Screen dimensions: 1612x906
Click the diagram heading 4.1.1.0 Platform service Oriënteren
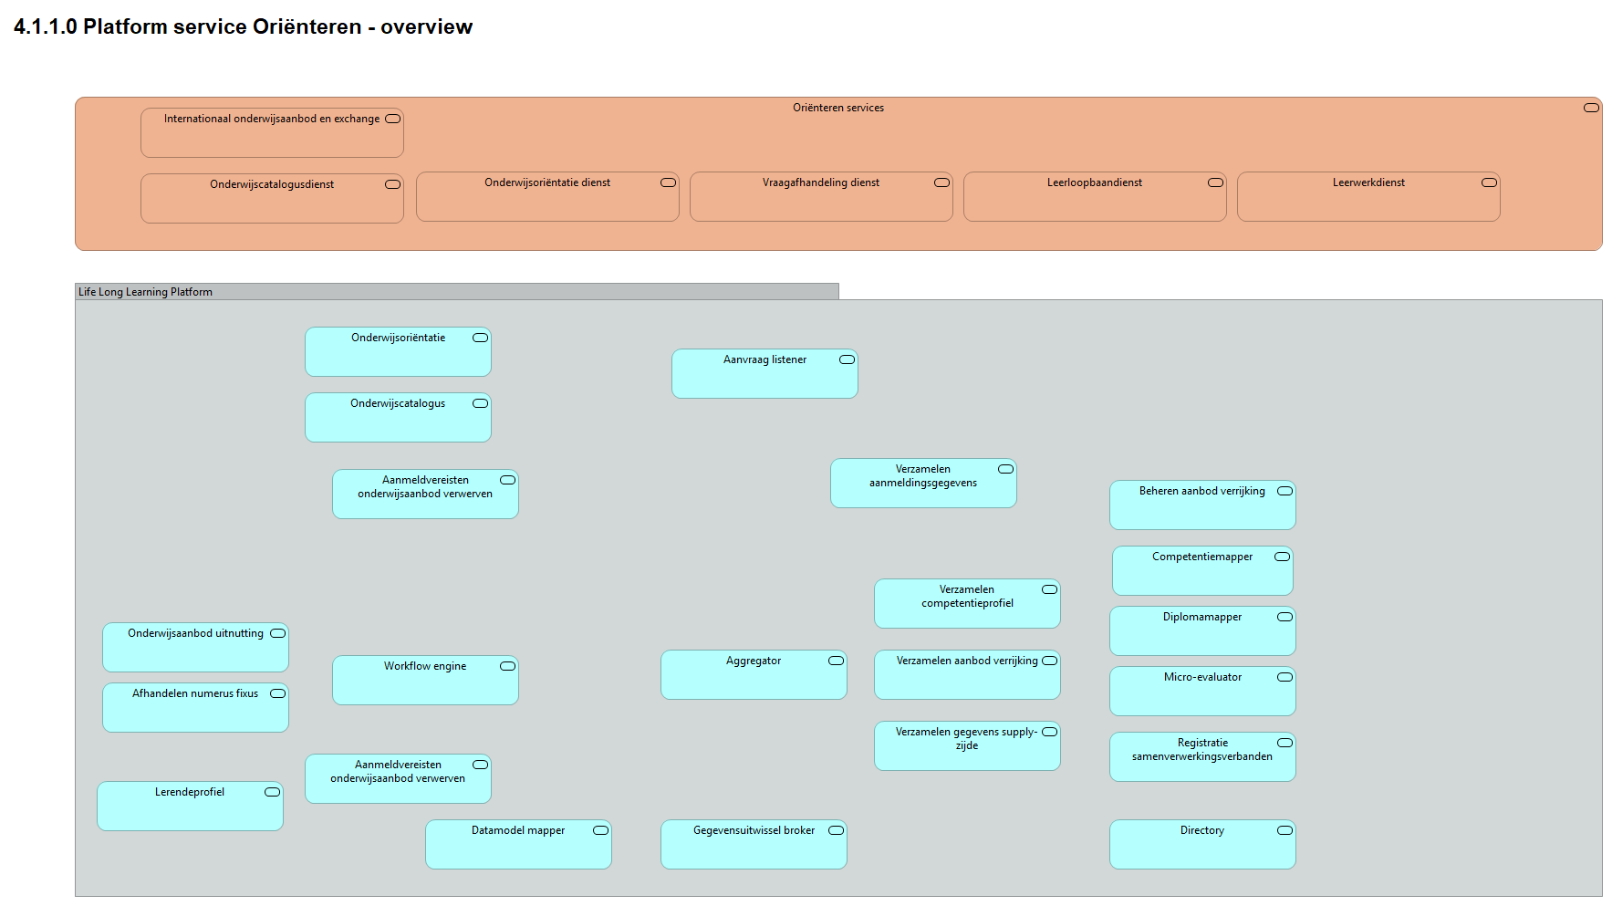(244, 26)
